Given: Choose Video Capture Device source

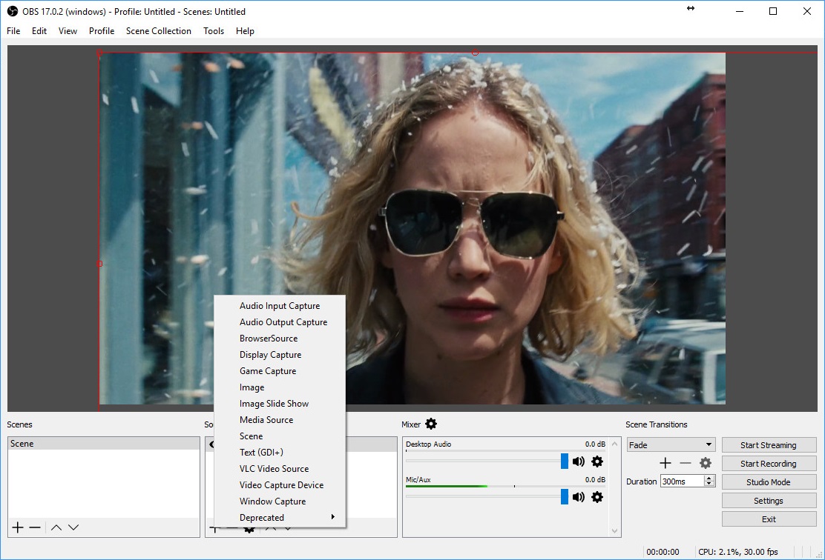Looking at the screenshot, I should point(280,485).
